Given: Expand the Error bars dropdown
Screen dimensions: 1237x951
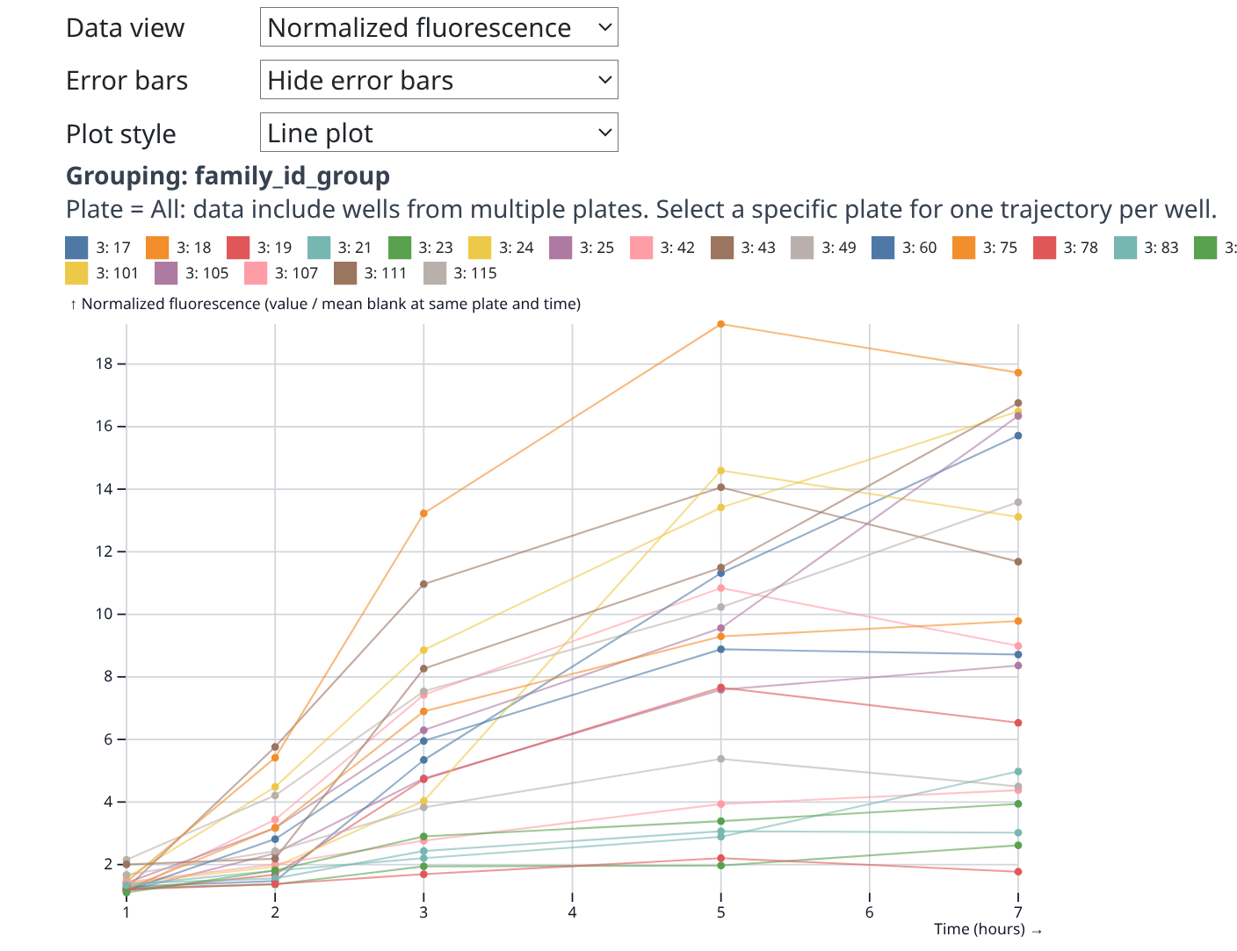Looking at the screenshot, I should (438, 80).
